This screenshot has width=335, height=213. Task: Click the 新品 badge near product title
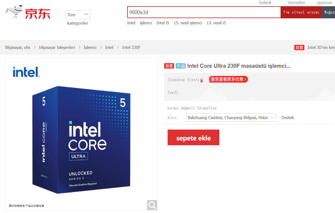tap(181, 66)
